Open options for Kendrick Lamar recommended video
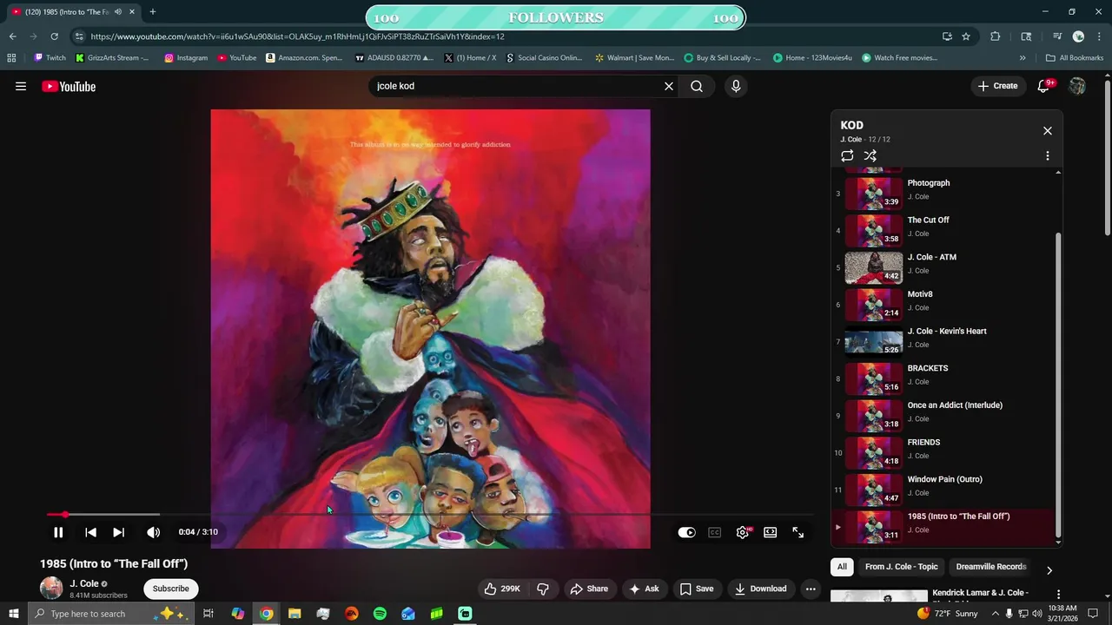 (1058, 595)
